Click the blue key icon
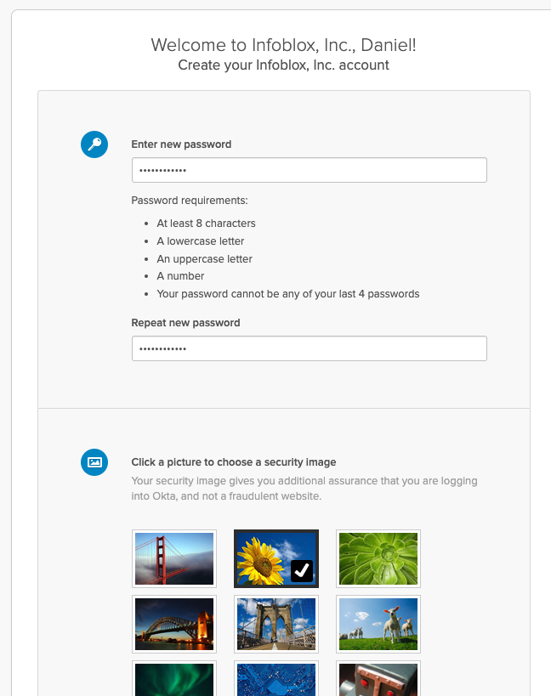 94,144
